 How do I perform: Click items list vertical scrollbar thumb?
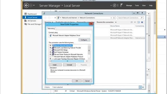click(89, 51)
